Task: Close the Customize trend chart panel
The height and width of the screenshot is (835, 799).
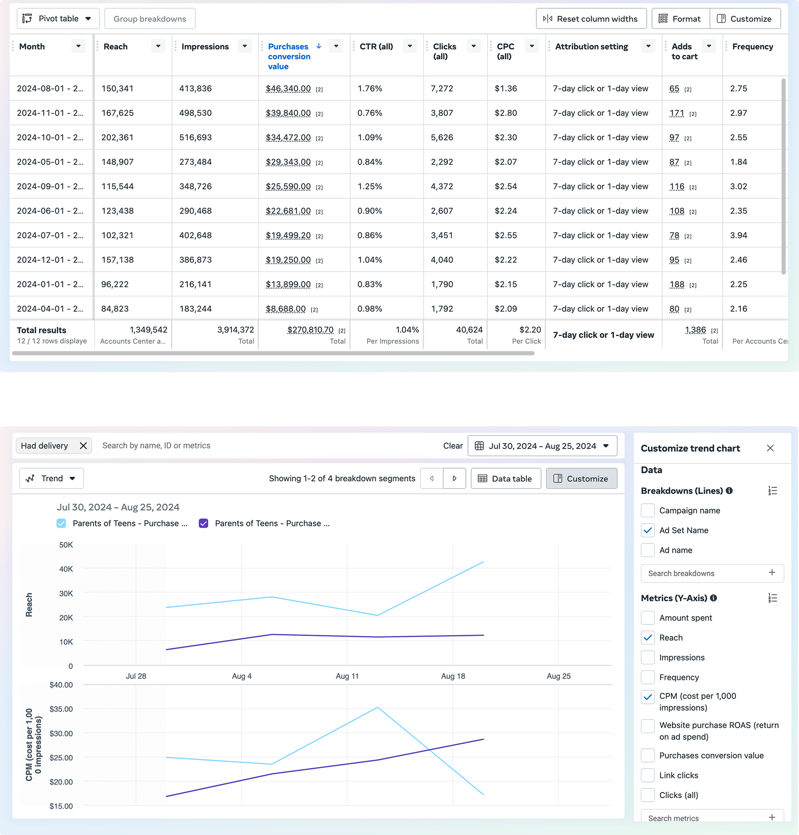Action: tap(770, 448)
